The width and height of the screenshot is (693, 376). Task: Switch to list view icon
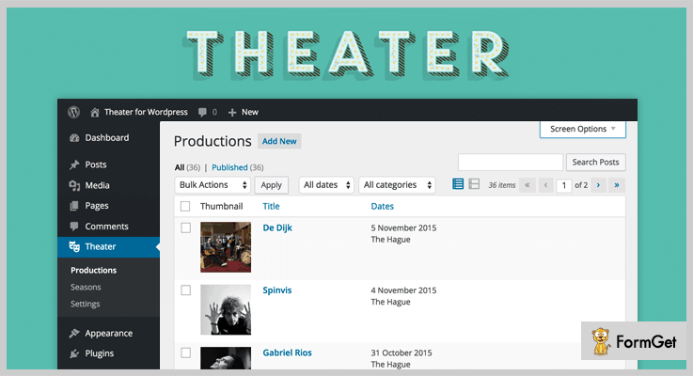tap(458, 184)
